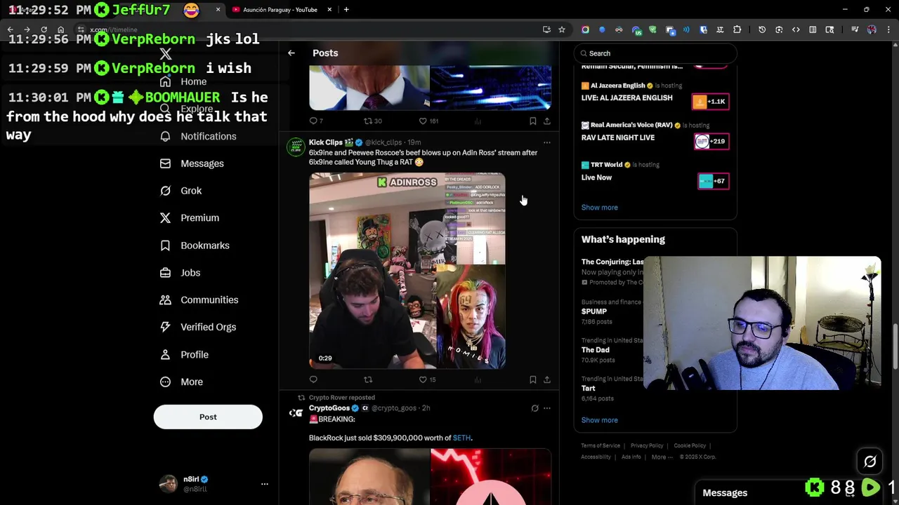Click the Verified Orgs lightning icon

pos(165,327)
